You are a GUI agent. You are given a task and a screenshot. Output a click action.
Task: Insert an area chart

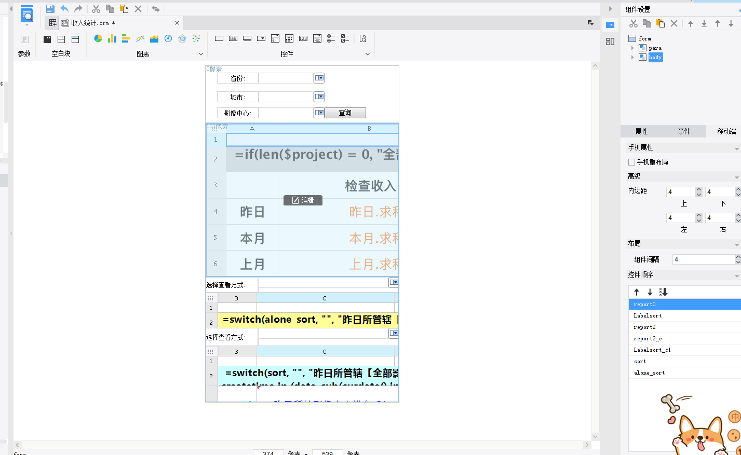pyautogui.click(x=154, y=38)
